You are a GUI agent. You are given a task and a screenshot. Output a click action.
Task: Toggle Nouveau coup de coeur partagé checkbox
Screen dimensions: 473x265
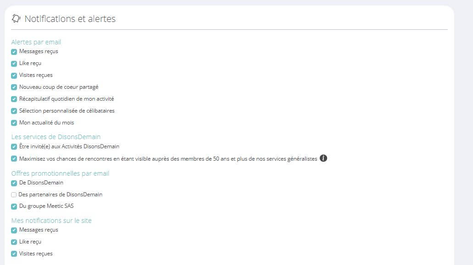[x=14, y=87]
